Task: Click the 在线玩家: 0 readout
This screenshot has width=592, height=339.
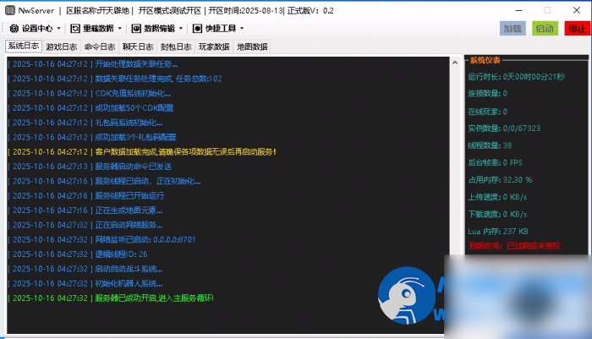Action: (487, 112)
